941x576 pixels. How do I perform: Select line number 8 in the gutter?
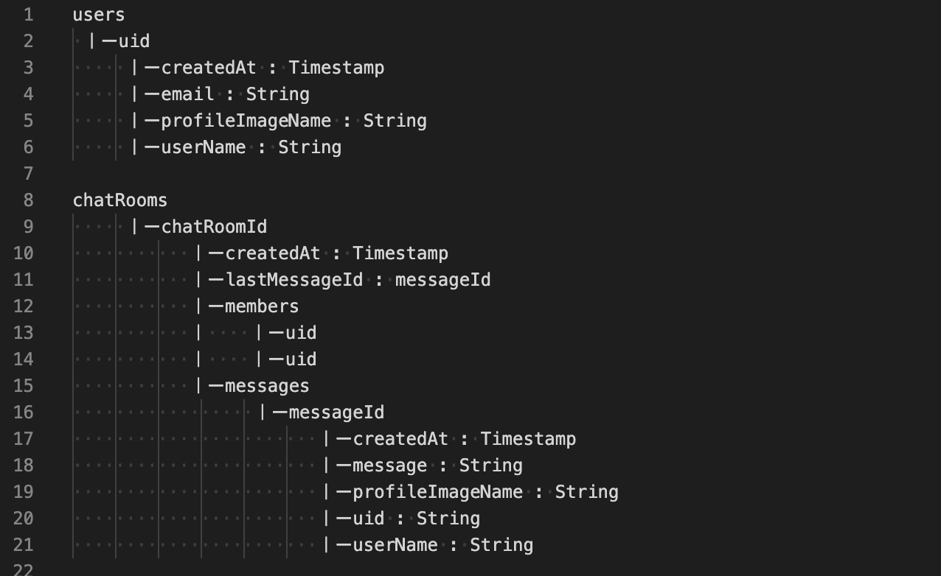click(x=28, y=200)
